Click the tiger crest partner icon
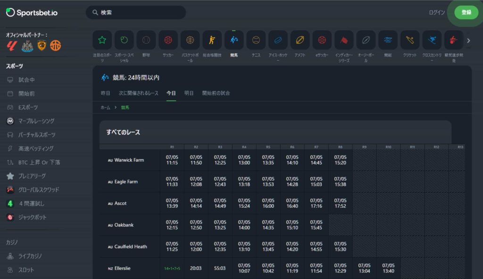Screen dimensions: 483x279 click(42, 45)
